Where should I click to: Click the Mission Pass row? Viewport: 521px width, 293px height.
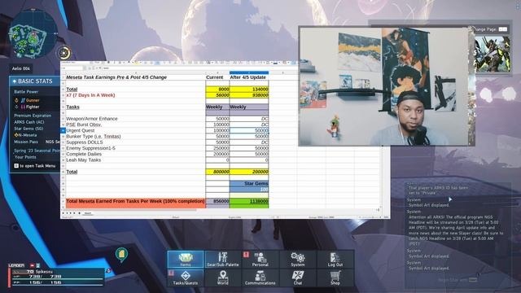click(x=37, y=142)
